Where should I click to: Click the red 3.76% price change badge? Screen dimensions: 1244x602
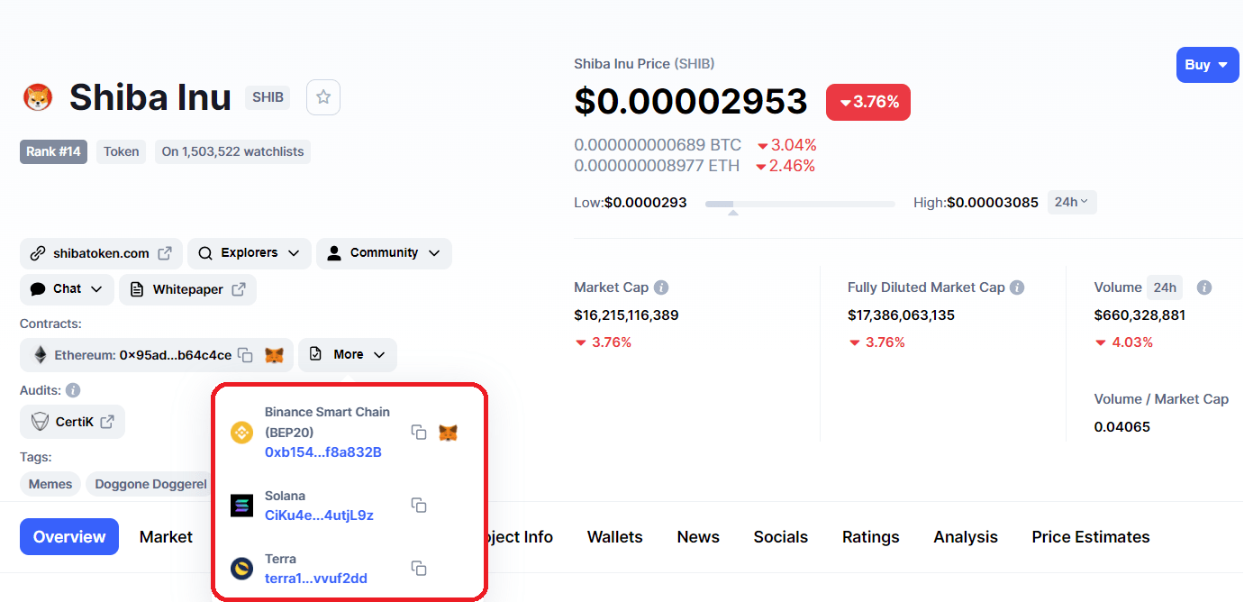868,102
